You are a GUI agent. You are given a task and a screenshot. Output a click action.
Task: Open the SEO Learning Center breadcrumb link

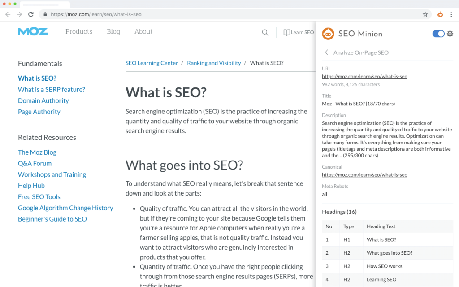click(x=151, y=63)
